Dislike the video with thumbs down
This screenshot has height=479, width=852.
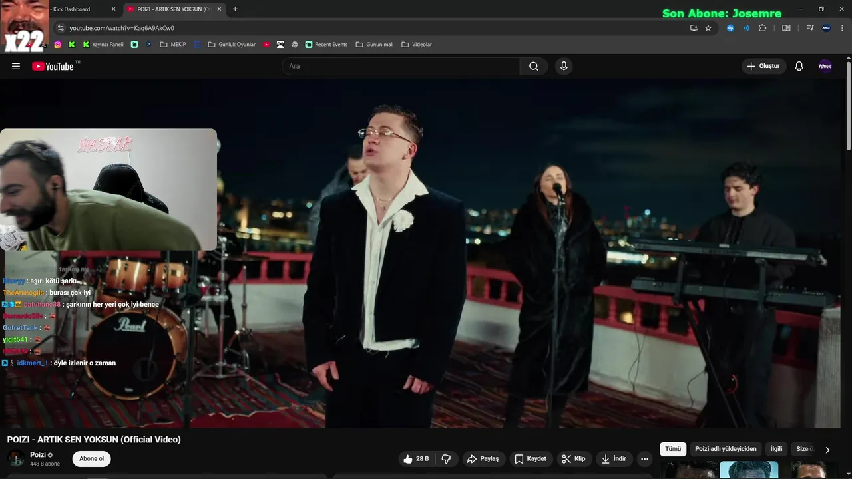pyautogui.click(x=446, y=459)
